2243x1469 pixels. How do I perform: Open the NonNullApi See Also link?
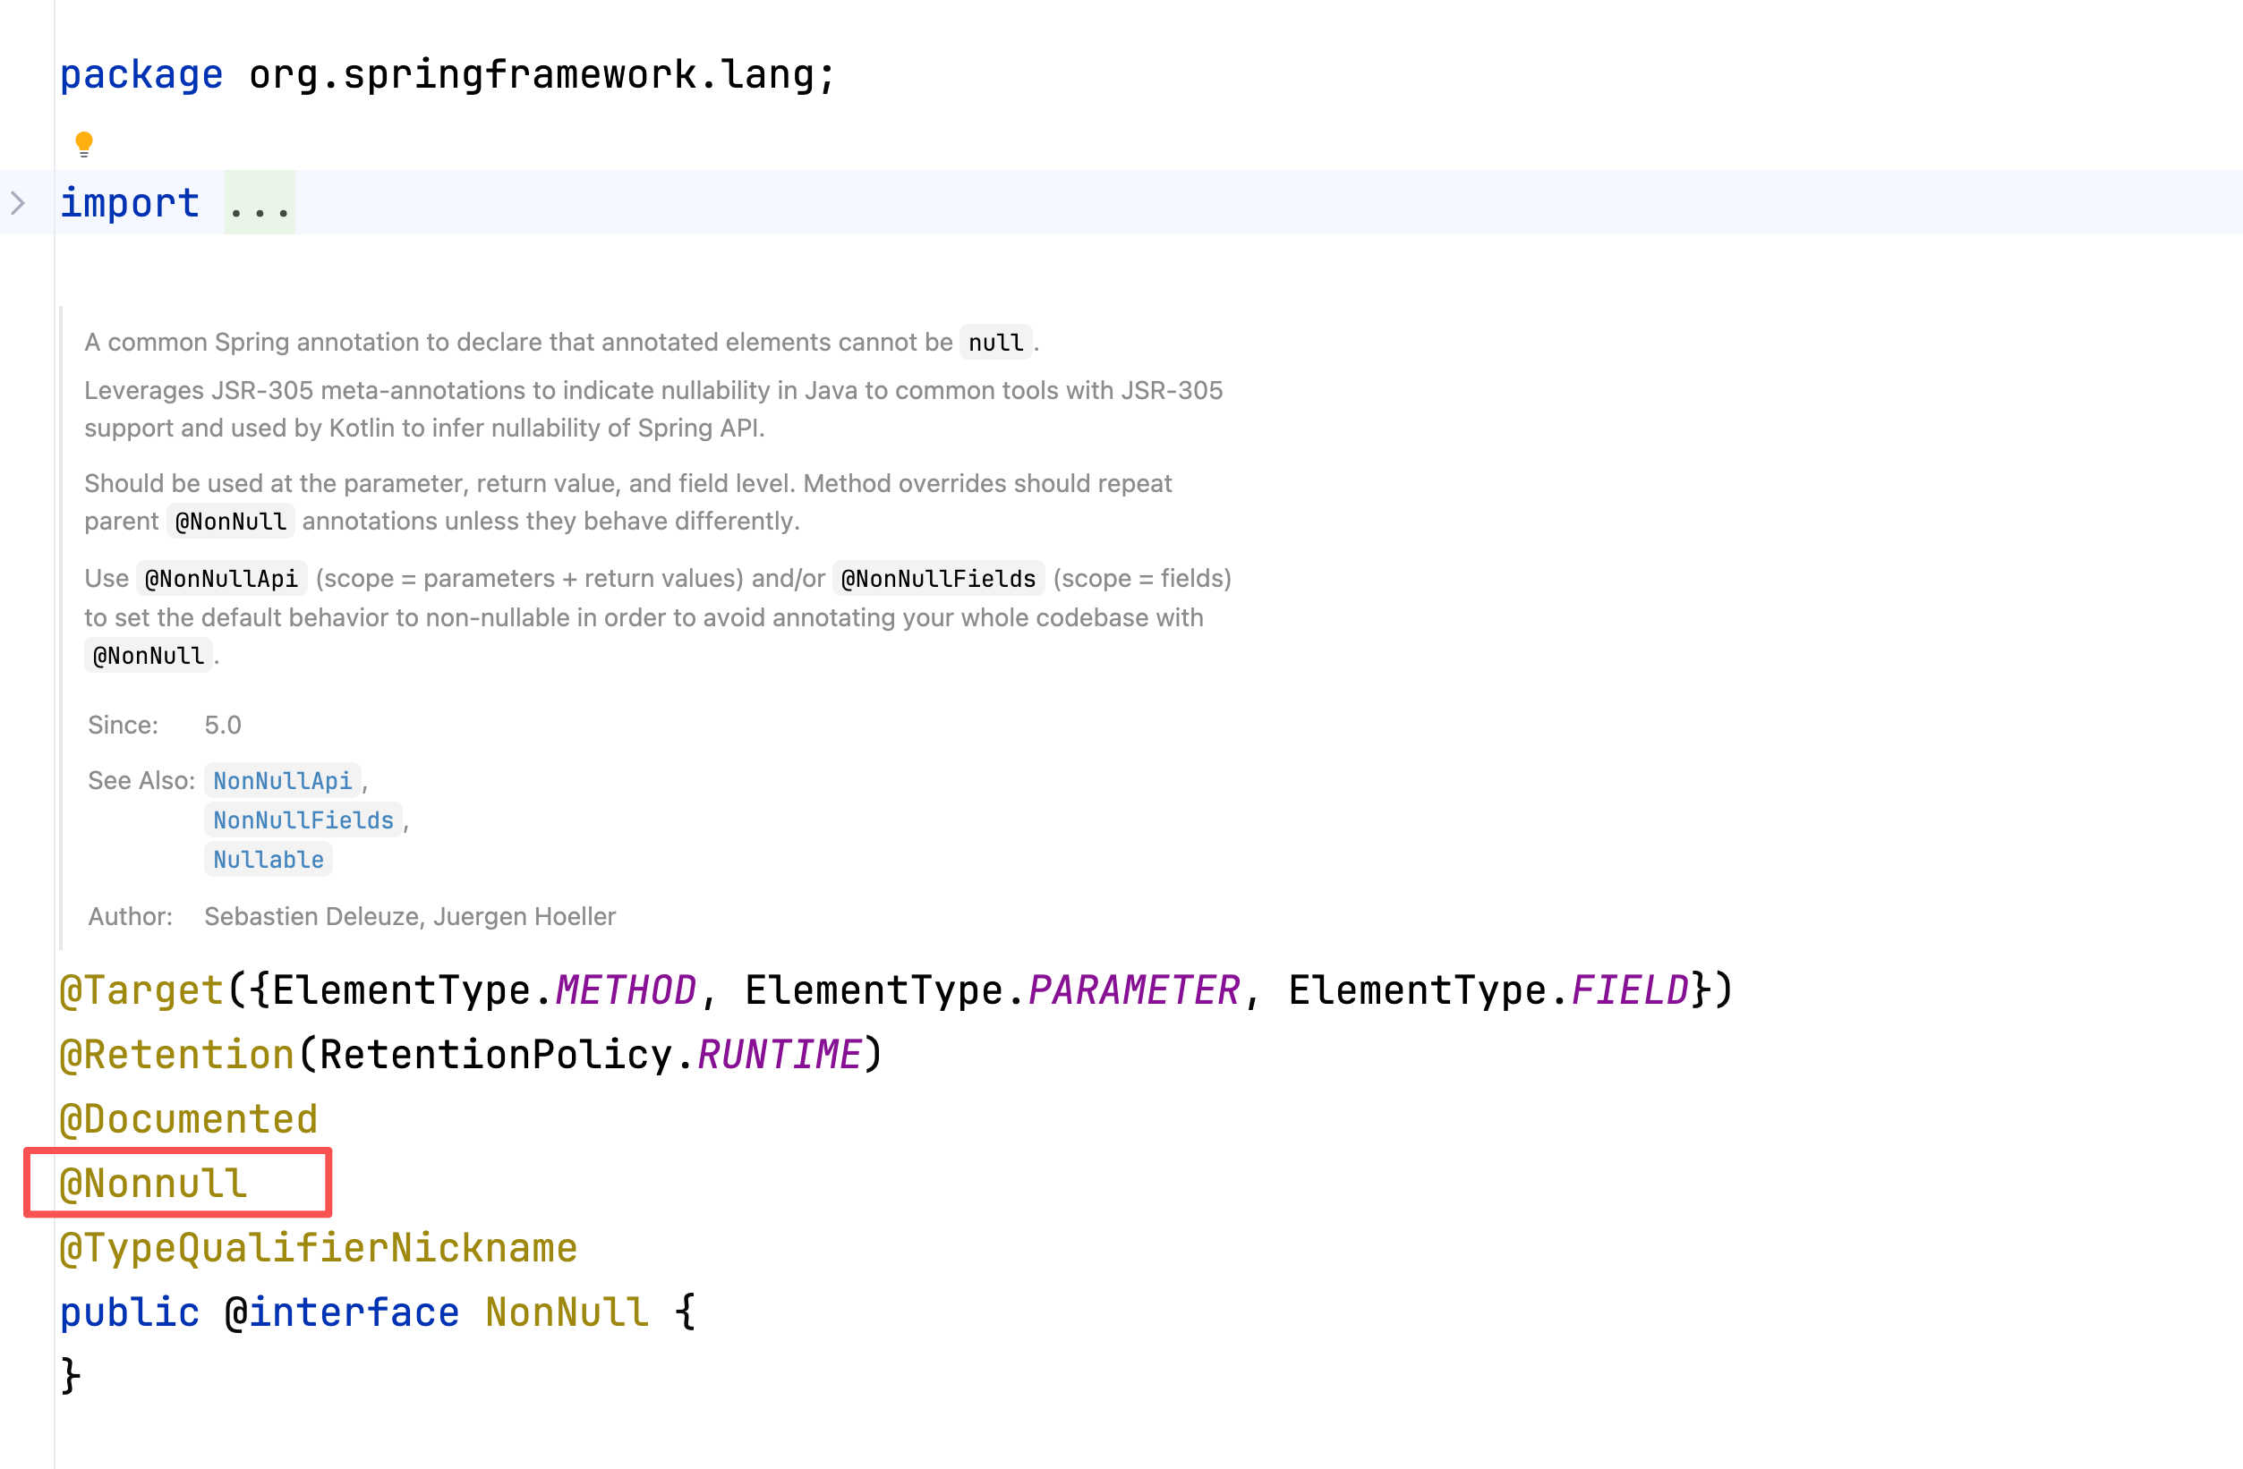click(282, 780)
